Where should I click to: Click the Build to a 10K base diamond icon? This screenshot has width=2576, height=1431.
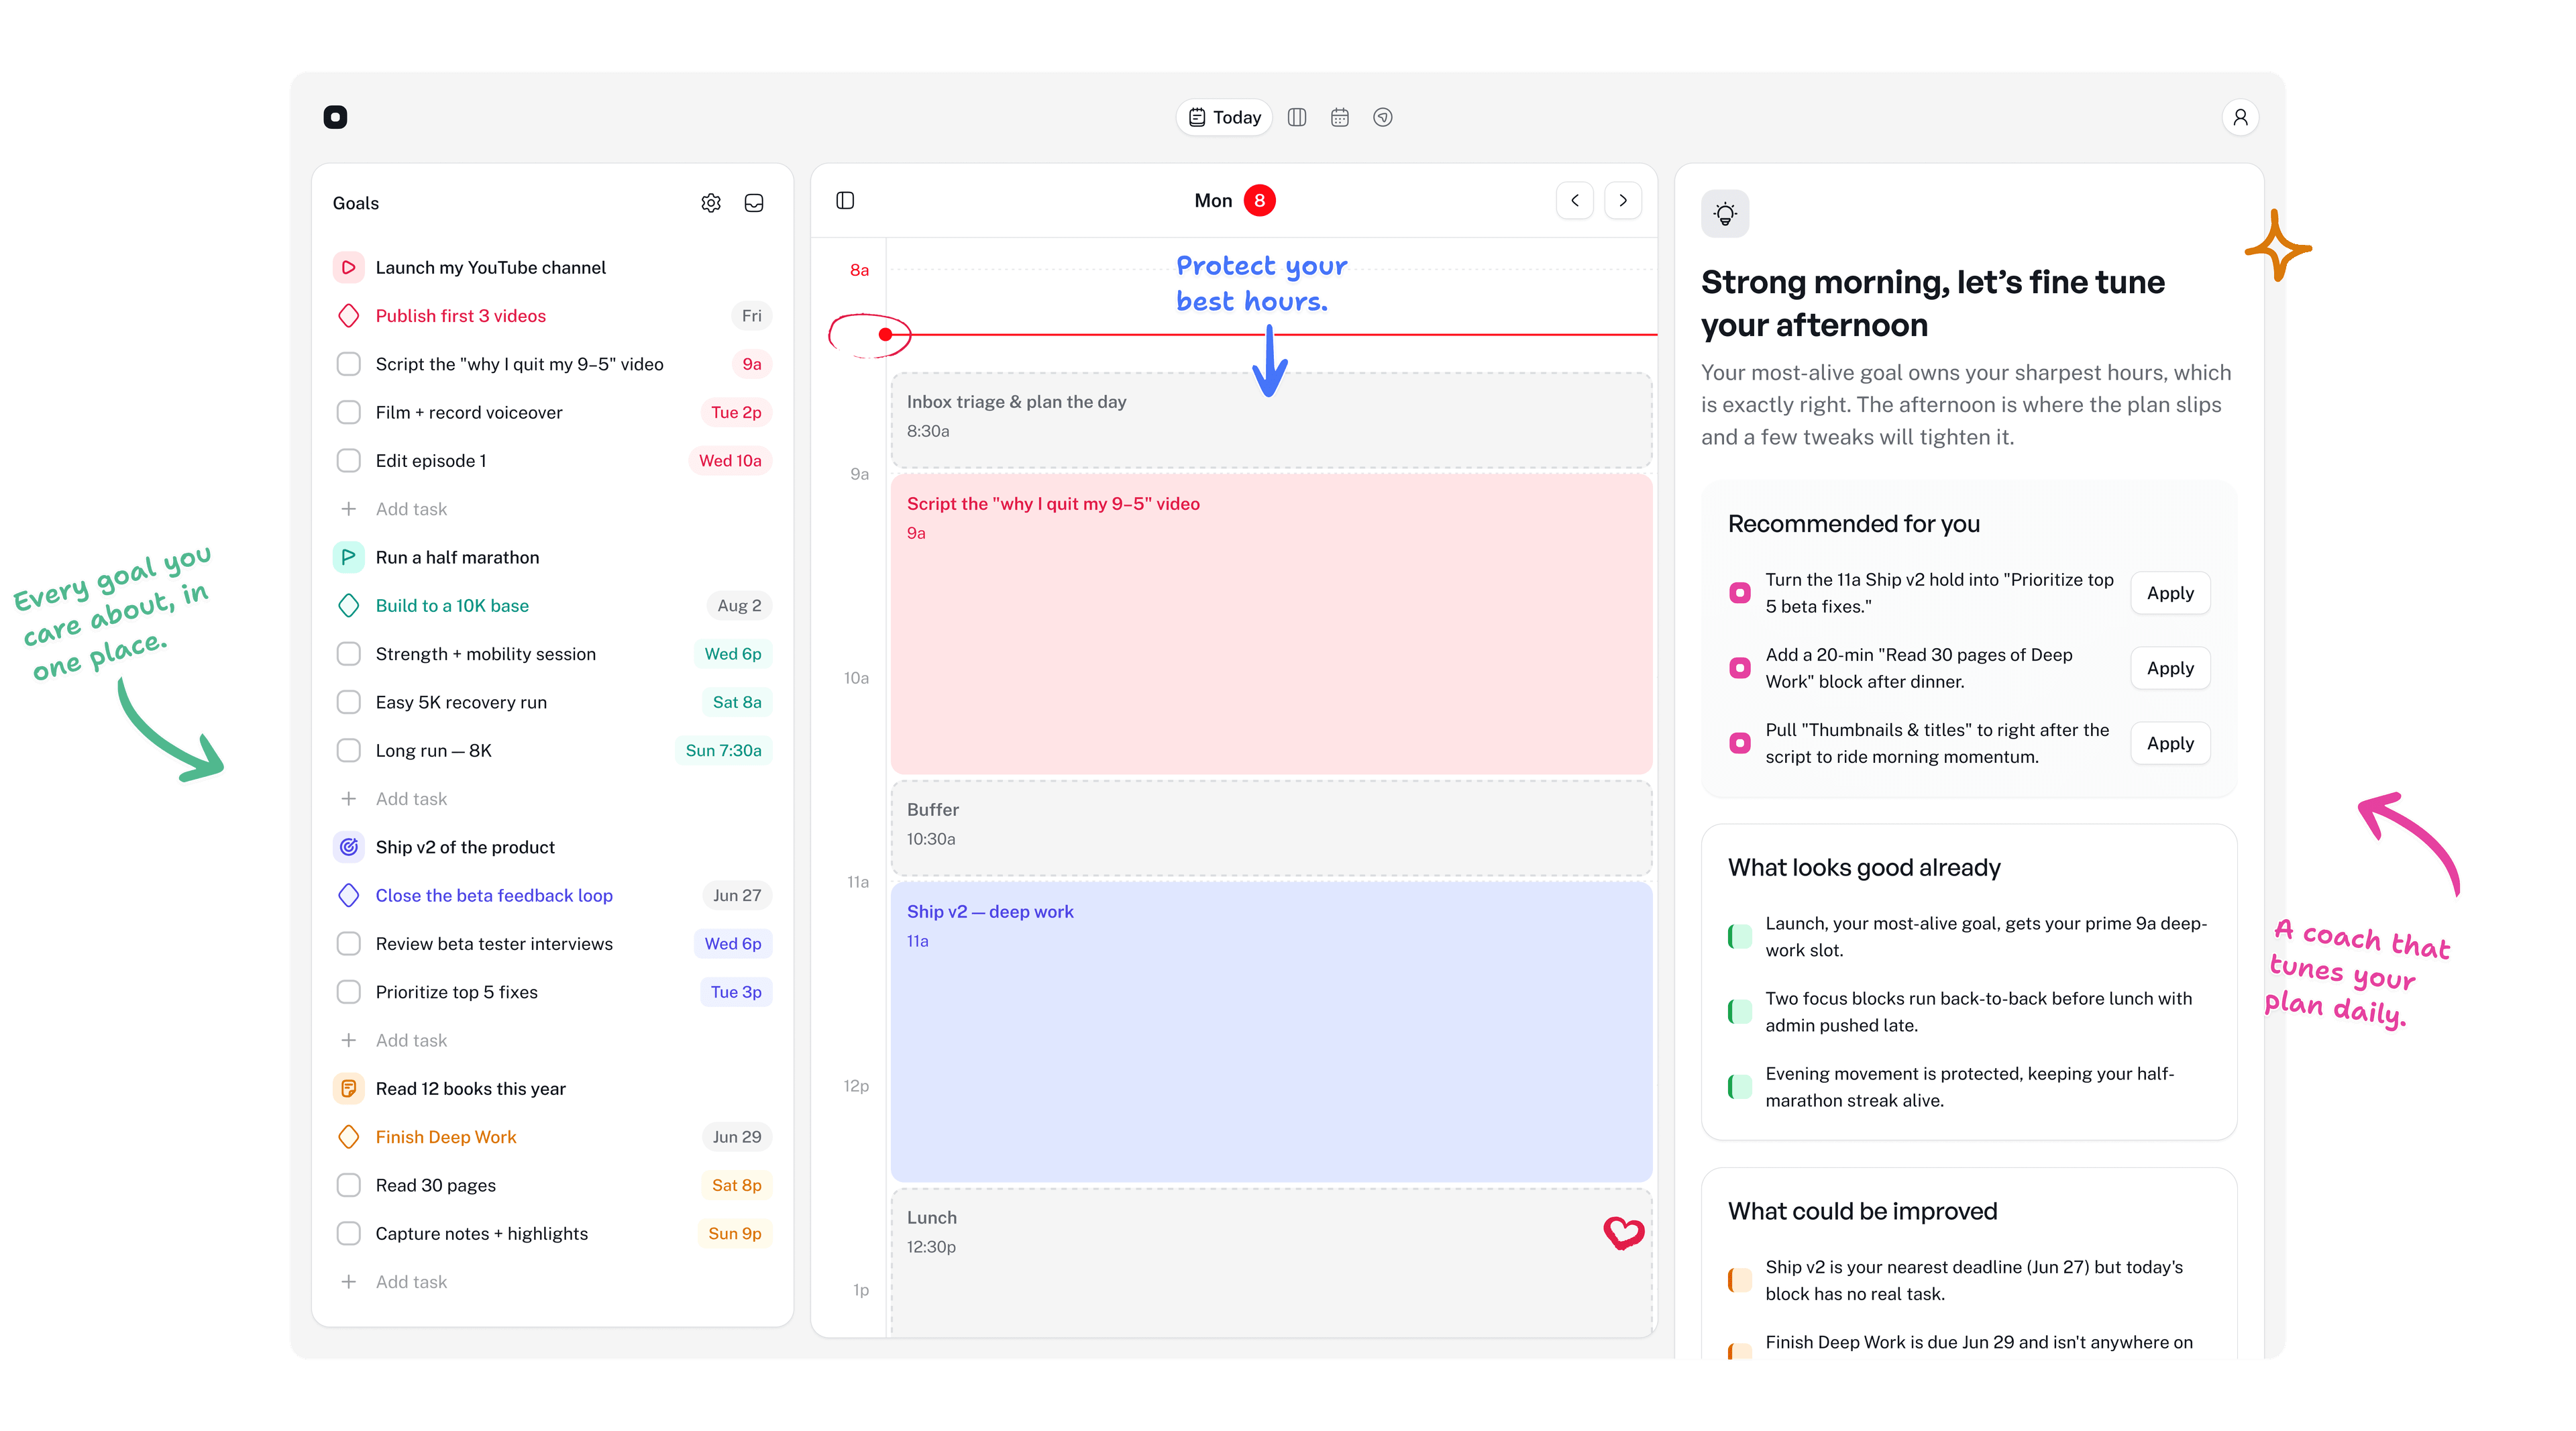click(348, 605)
